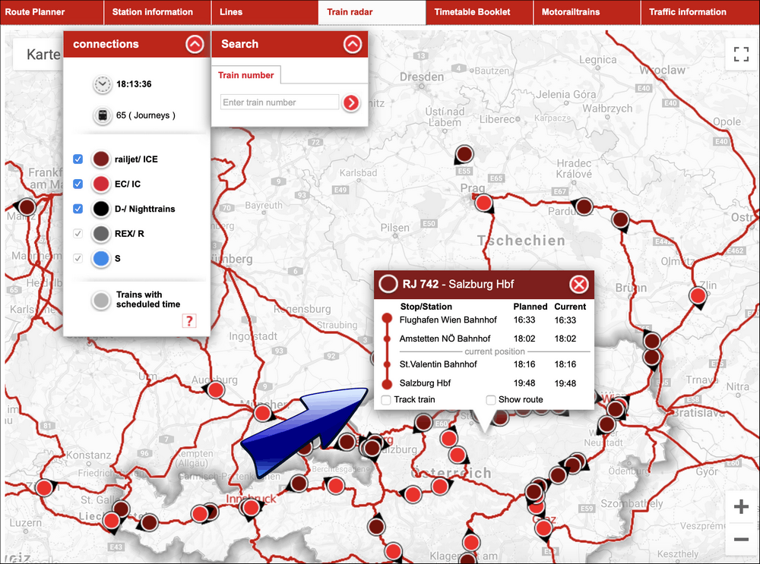The height and width of the screenshot is (564, 760).
Task: Toggle the EC/IC checkbox
Action: (x=78, y=184)
